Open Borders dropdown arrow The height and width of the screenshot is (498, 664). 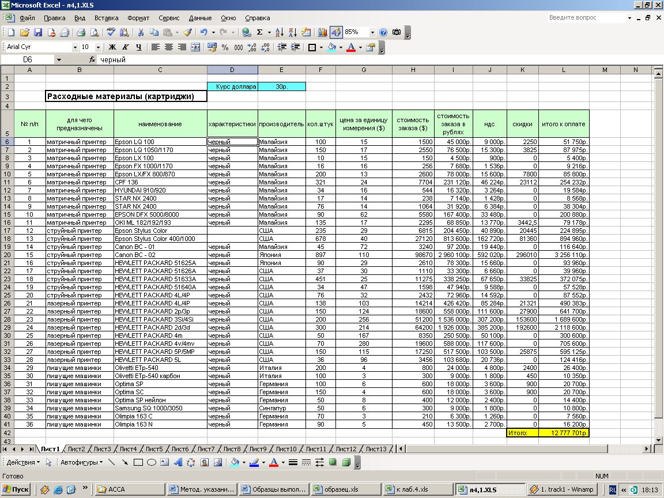(321, 47)
